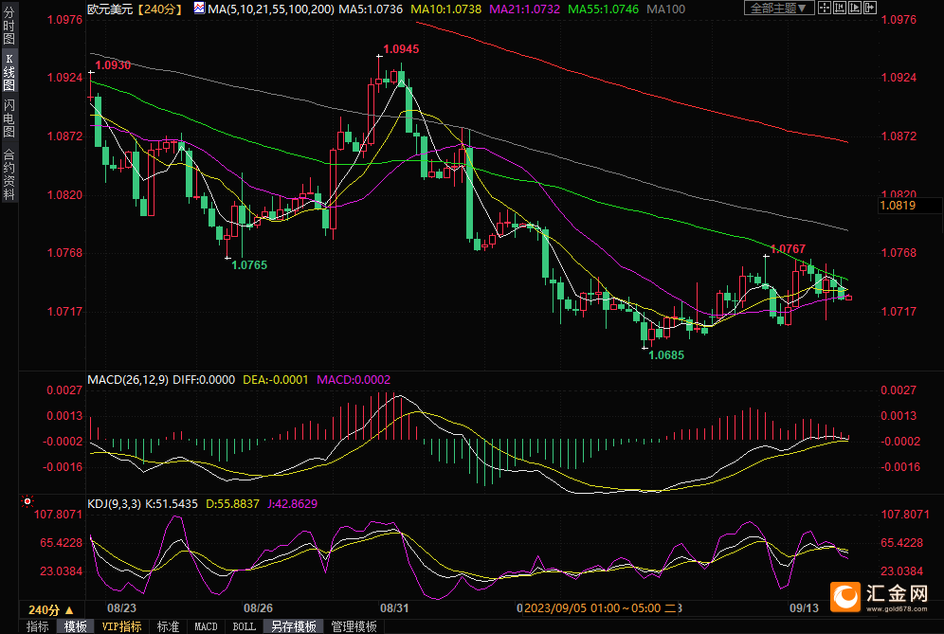
Task: Open 管理模板 template manager
Action: point(354,626)
